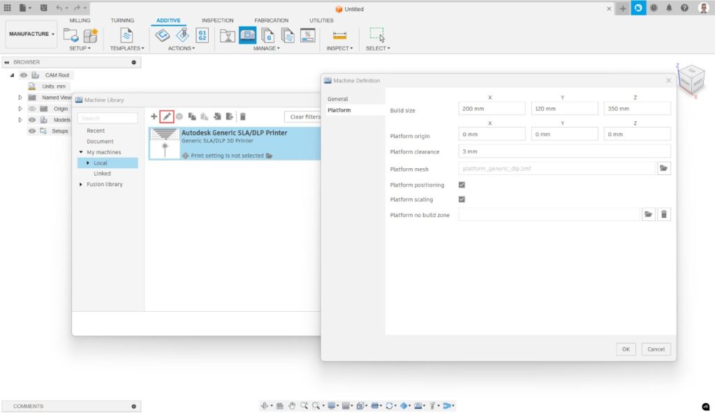715x413 pixels.
Task: Click the Machine Library search box
Action: point(108,118)
